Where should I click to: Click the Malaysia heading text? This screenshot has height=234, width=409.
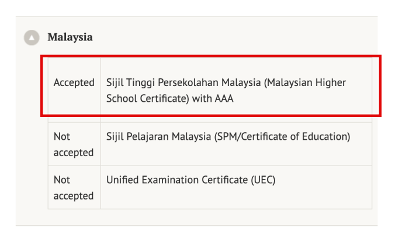70,37
